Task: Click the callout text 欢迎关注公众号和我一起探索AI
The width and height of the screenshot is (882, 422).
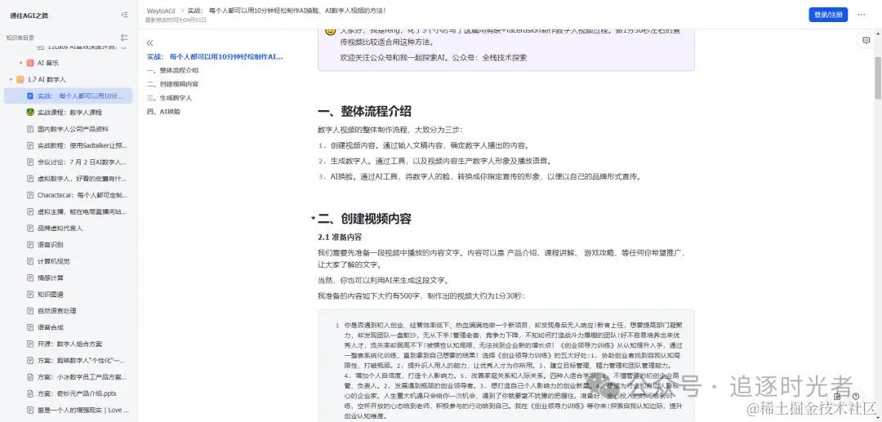Action: (x=433, y=57)
